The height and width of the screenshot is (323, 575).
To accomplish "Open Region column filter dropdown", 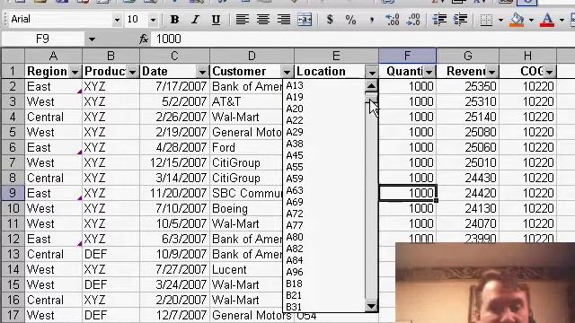I will [x=75, y=72].
